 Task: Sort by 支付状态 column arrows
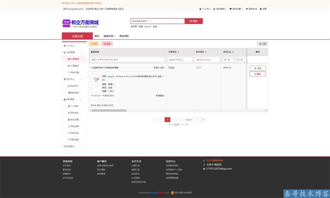coord(206,52)
